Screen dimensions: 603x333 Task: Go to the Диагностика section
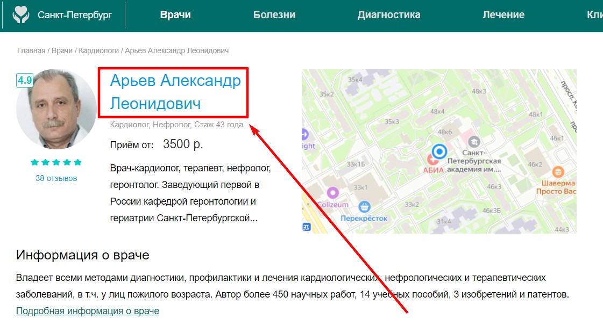(x=388, y=15)
